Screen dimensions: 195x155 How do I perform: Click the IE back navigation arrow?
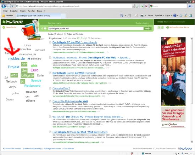click(x=4, y=6)
